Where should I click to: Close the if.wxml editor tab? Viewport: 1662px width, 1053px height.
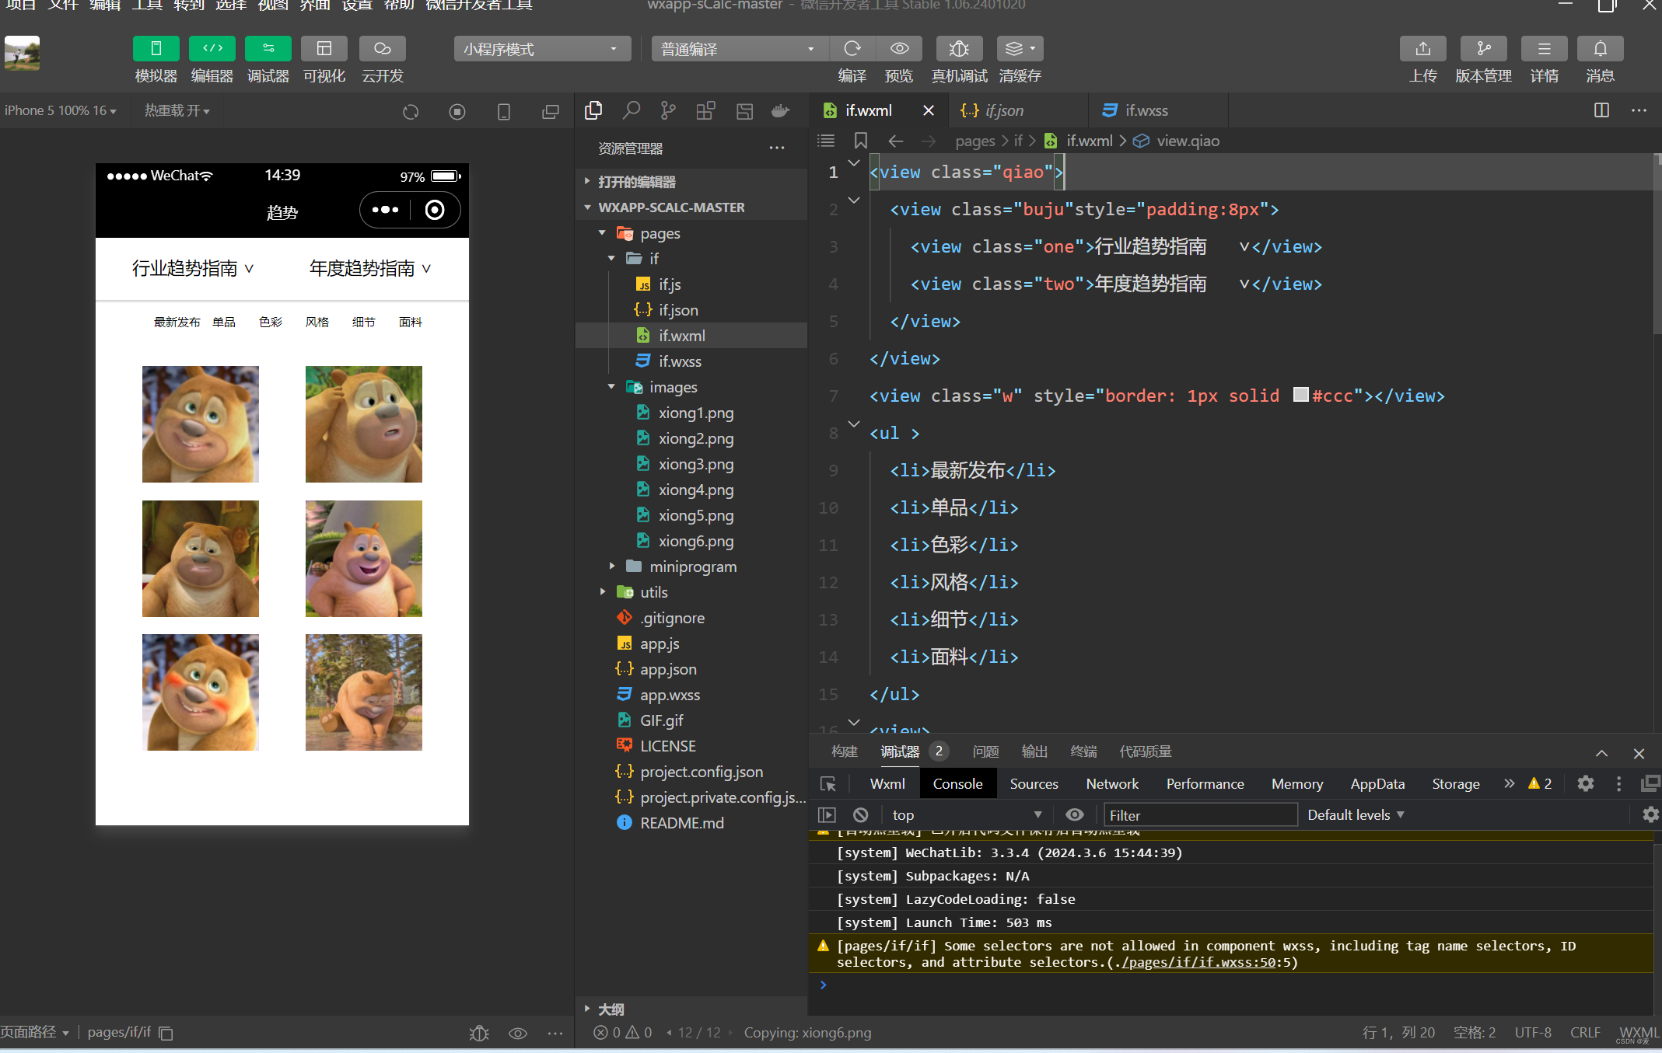click(929, 110)
